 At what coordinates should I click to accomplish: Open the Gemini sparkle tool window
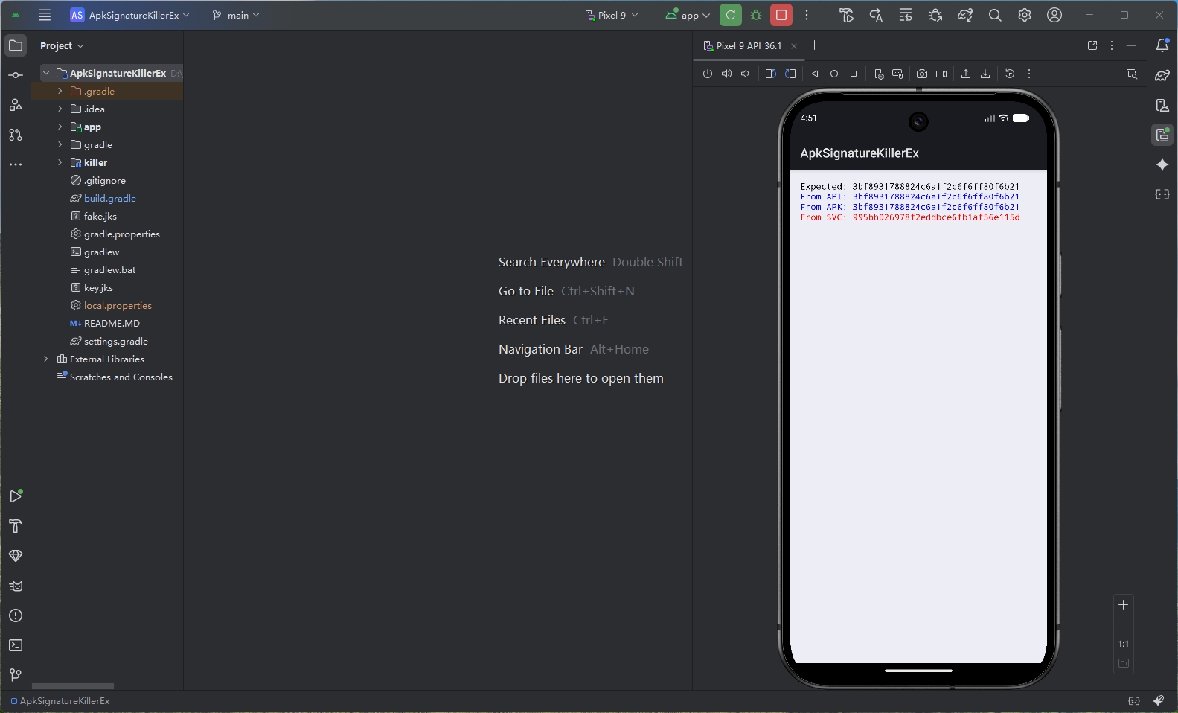tap(1162, 164)
